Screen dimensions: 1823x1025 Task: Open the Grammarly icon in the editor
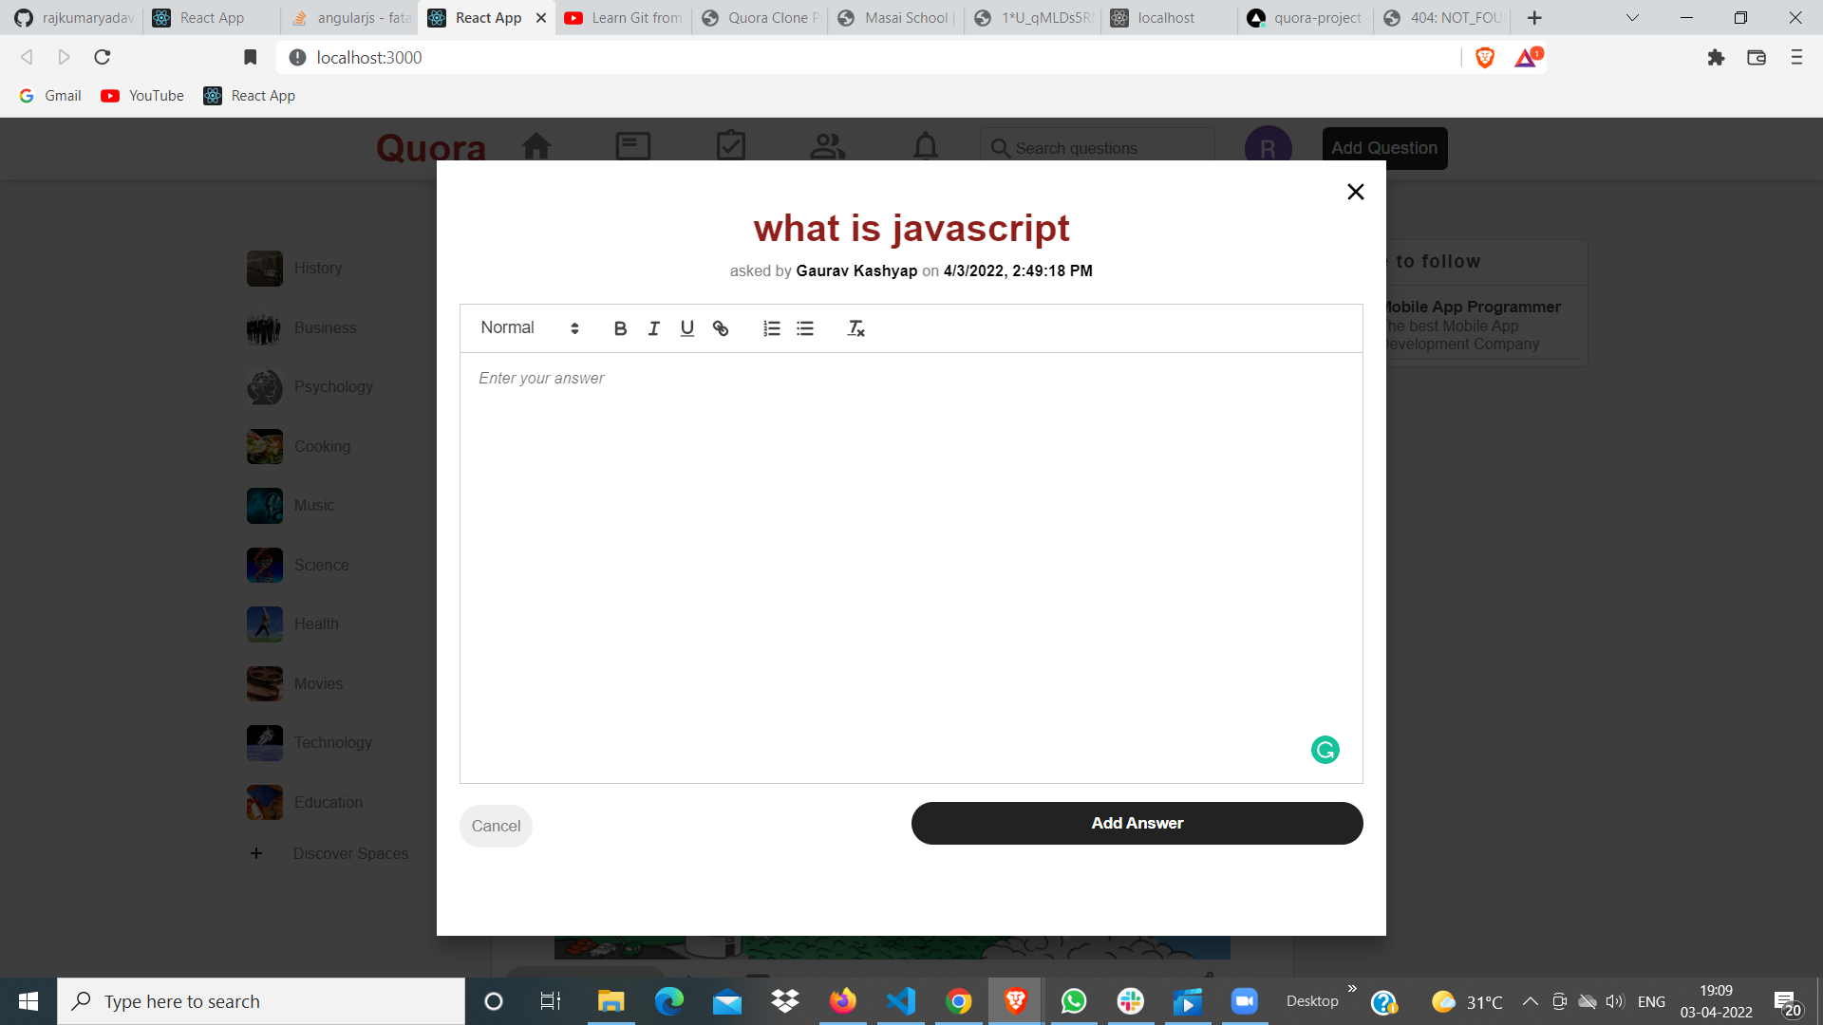point(1325,749)
